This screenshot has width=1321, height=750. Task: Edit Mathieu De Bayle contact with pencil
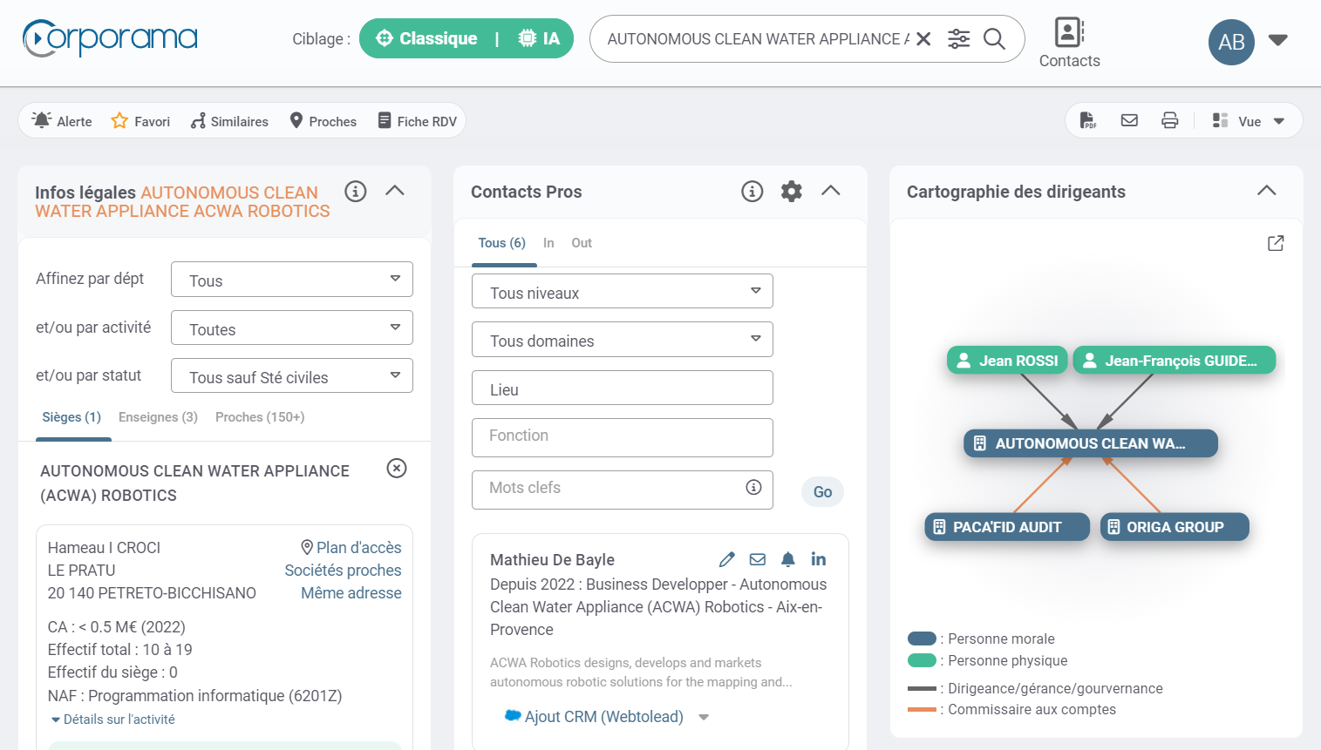727,559
